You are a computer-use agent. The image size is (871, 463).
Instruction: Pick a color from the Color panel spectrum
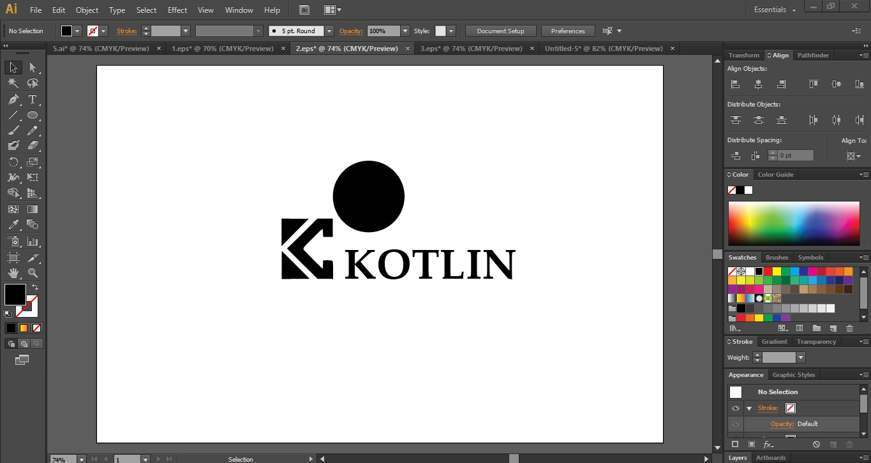click(794, 223)
